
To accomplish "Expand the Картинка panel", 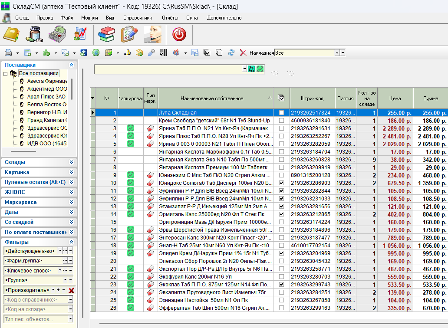I will pyautogui.click(x=72, y=172).
